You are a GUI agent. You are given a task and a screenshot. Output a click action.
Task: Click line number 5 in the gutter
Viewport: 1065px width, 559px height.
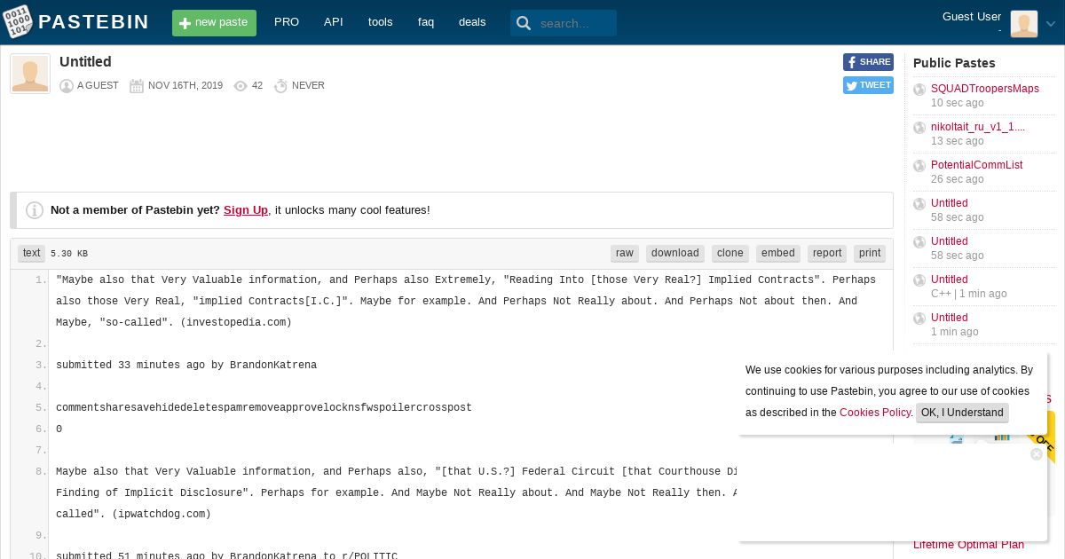(x=41, y=408)
